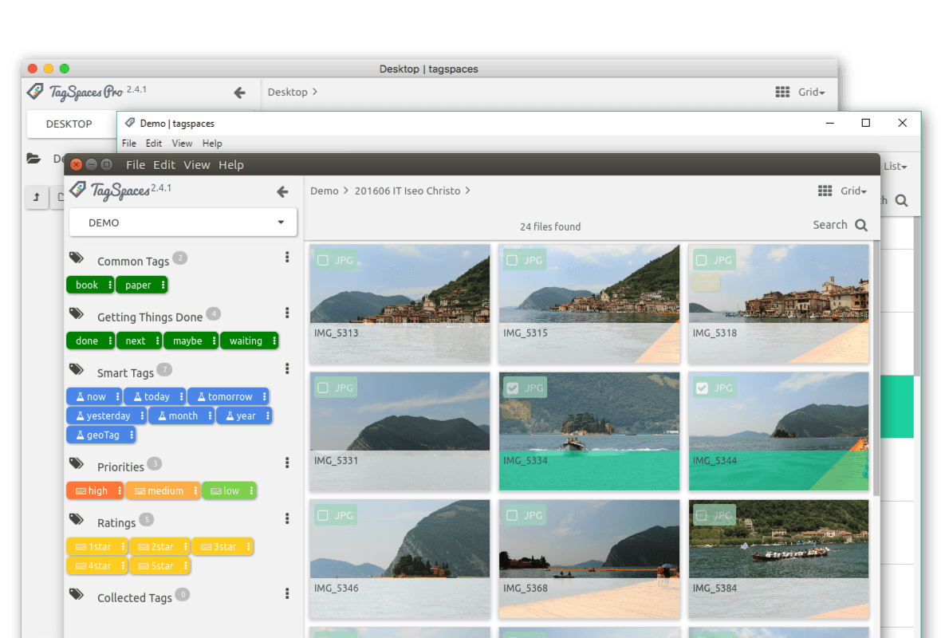Screen dimensions: 941x638
Task: Open the Grid view mode dropdown
Action: 844,191
